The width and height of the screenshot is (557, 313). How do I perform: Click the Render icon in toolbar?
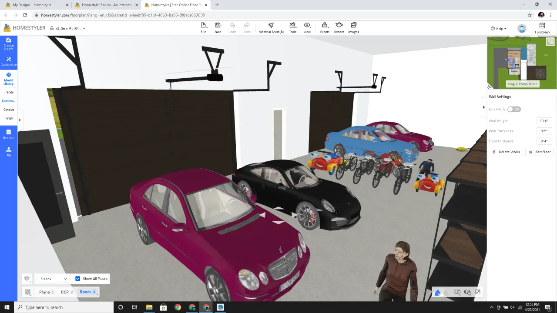[x=339, y=27]
